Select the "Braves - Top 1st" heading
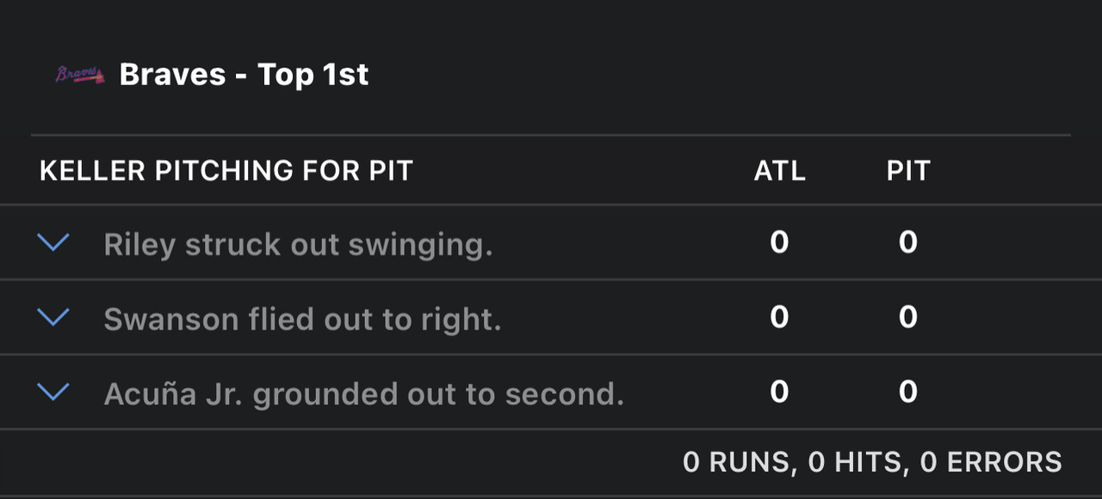The image size is (1102, 499). click(x=244, y=75)
